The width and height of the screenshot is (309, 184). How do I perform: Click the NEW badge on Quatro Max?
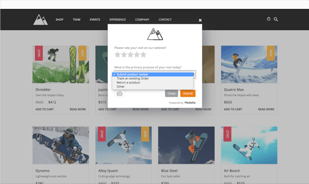tap(271, 53)
